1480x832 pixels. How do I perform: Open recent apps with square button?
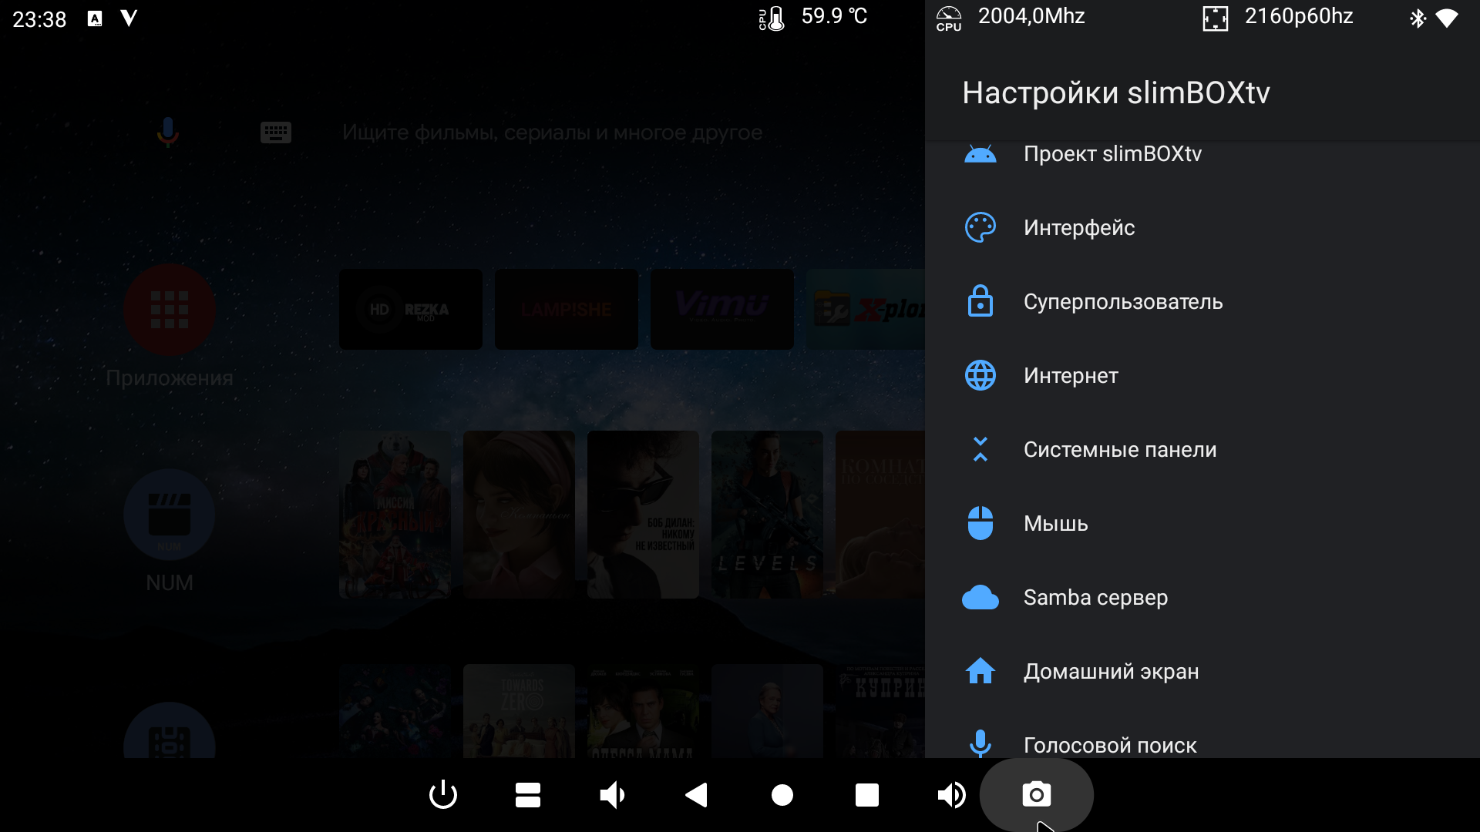point(866,794)
